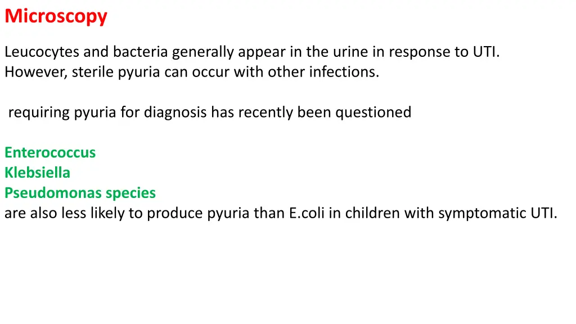Click the word Leucocytes
Screen dimensions: 576x324
(x=42, y=52)
